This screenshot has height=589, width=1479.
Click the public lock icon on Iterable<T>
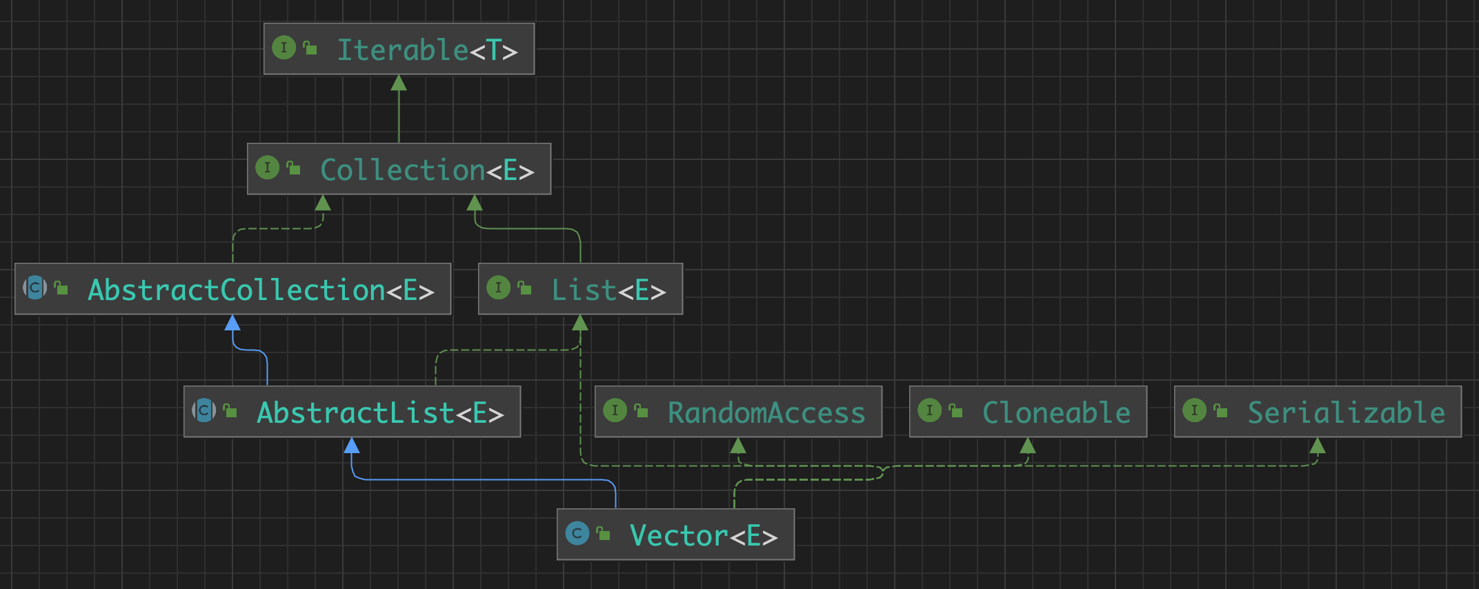click(x=310, y=48)
